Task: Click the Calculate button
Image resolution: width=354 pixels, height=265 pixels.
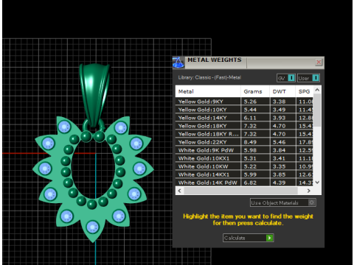Action: point(249,238)
